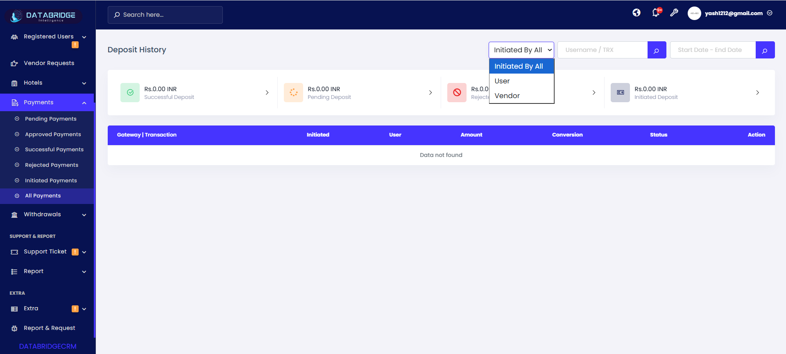Focus the Start Date - End Date field
Viewport: 786px width, 354px height.
point(713,50)
